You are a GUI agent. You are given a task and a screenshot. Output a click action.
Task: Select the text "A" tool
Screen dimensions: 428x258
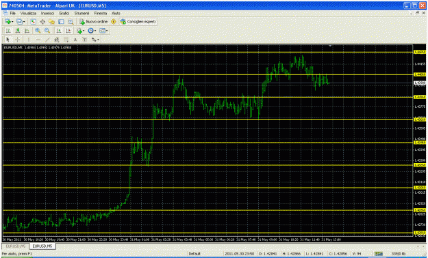[75, 40]
